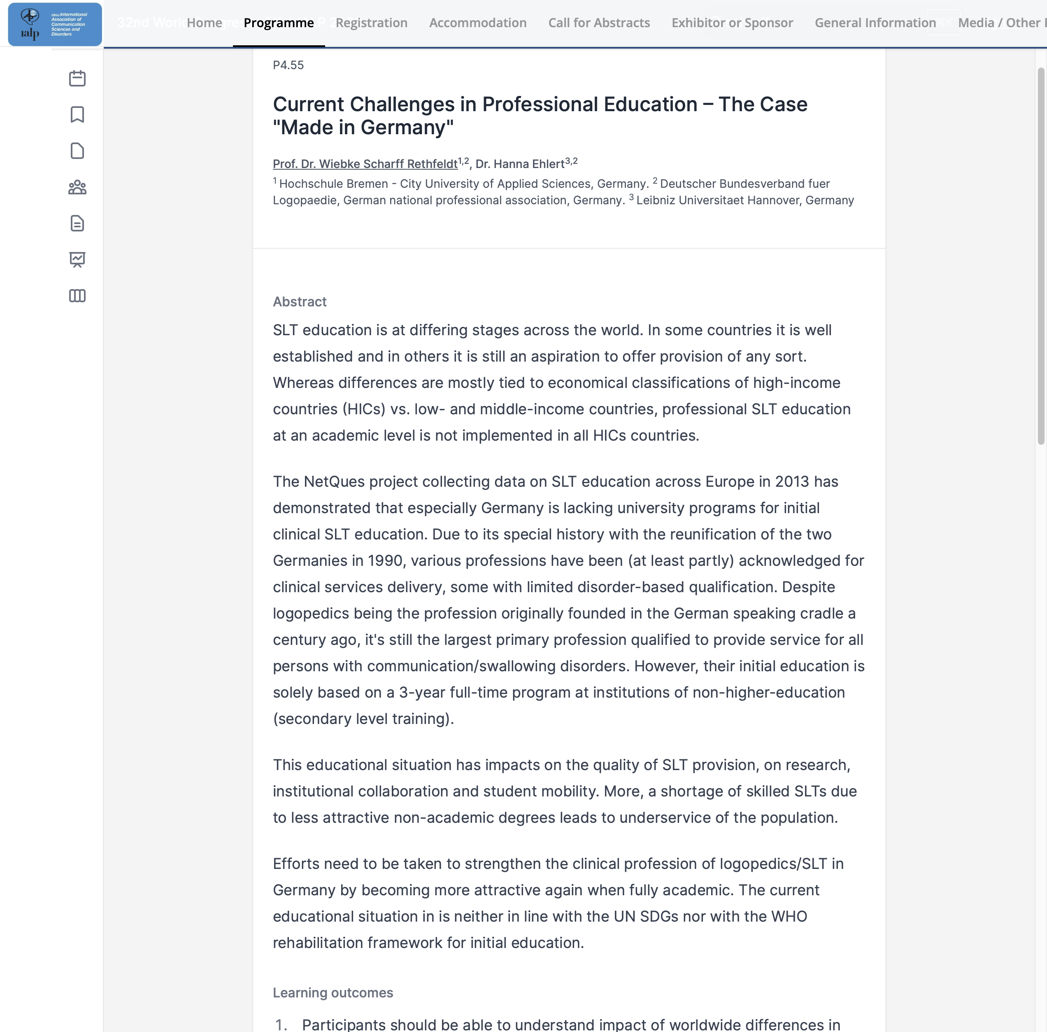The height and width of the screenshot is (1032, 1047).
Task: Open the calendar schedule sidebar icon
Action: (77, 79)
